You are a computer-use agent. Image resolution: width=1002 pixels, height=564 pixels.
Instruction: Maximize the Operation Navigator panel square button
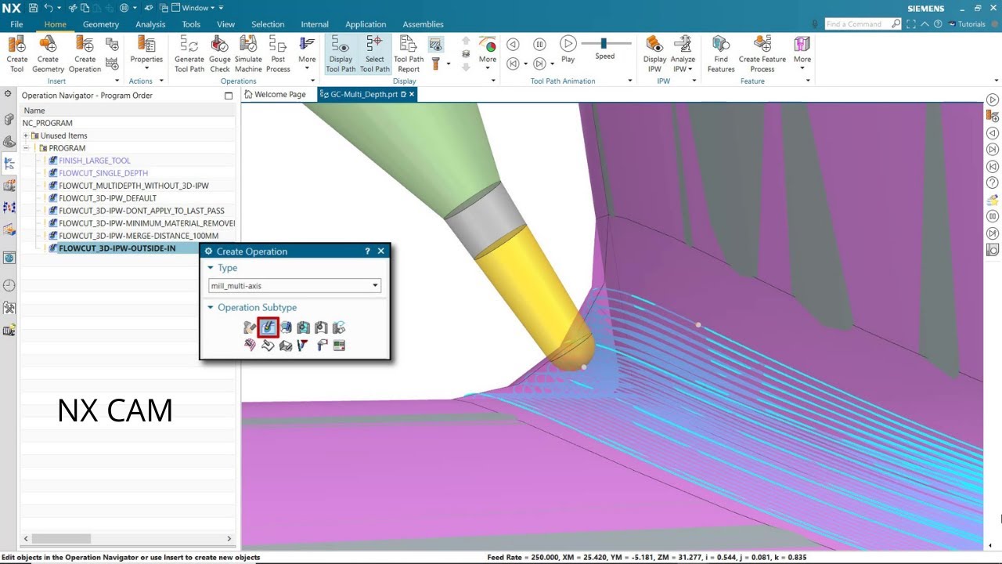click(x=229, y=96)
